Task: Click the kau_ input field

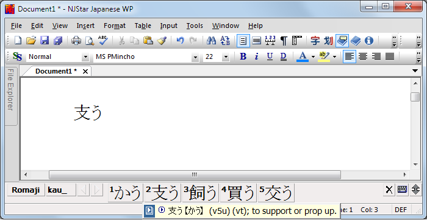Action: tap(61, 190)
